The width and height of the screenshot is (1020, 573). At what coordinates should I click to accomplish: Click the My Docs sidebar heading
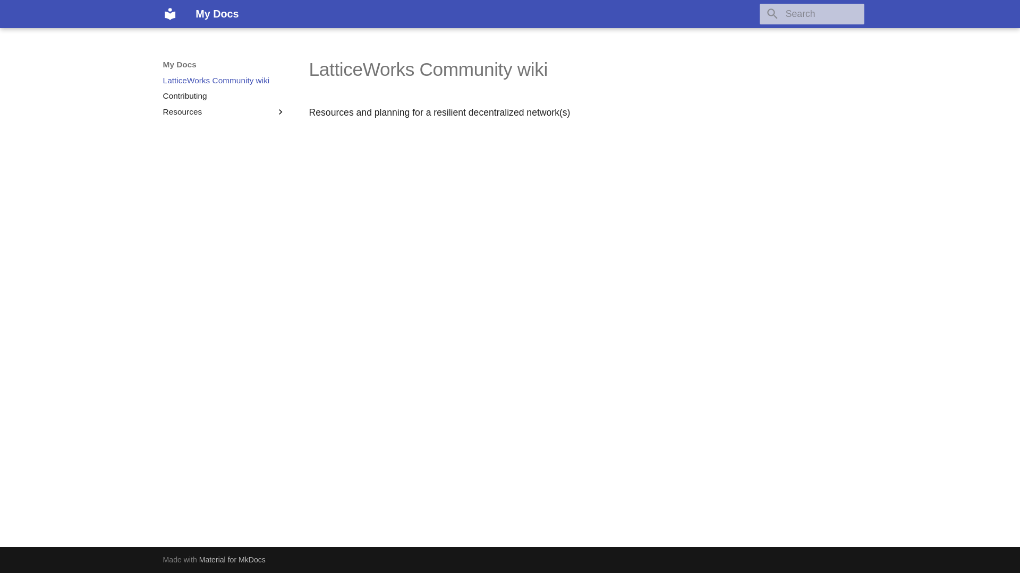pos(179,65)
